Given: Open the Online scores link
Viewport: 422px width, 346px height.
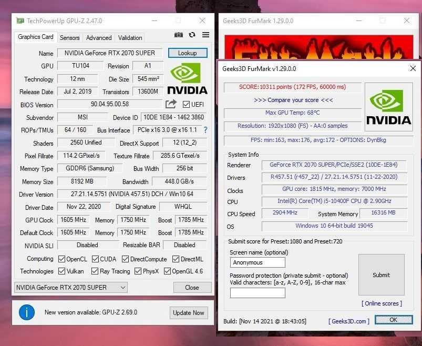Looking at the screenshot, I should [382, 303].
